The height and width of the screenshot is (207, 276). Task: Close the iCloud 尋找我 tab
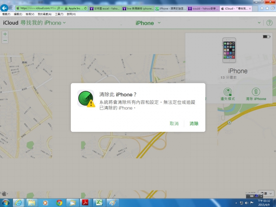point(250,8)
